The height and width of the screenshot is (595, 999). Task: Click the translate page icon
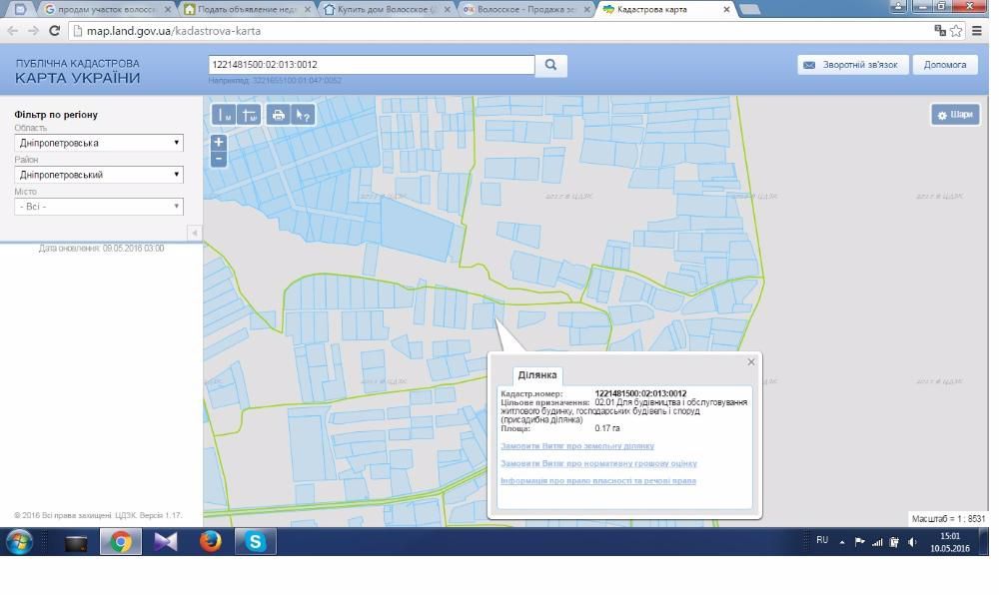pyautogui.click(x=940, y=31)
